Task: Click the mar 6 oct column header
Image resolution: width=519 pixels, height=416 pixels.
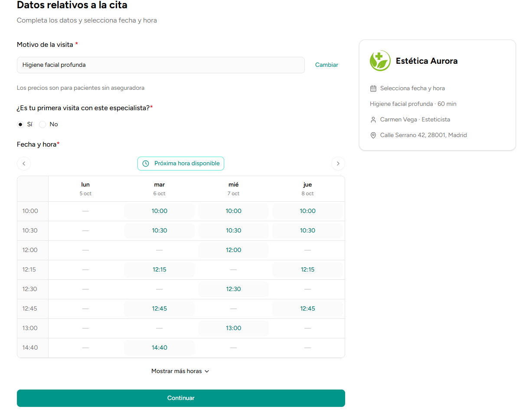Action: click(x=160, y=189)
